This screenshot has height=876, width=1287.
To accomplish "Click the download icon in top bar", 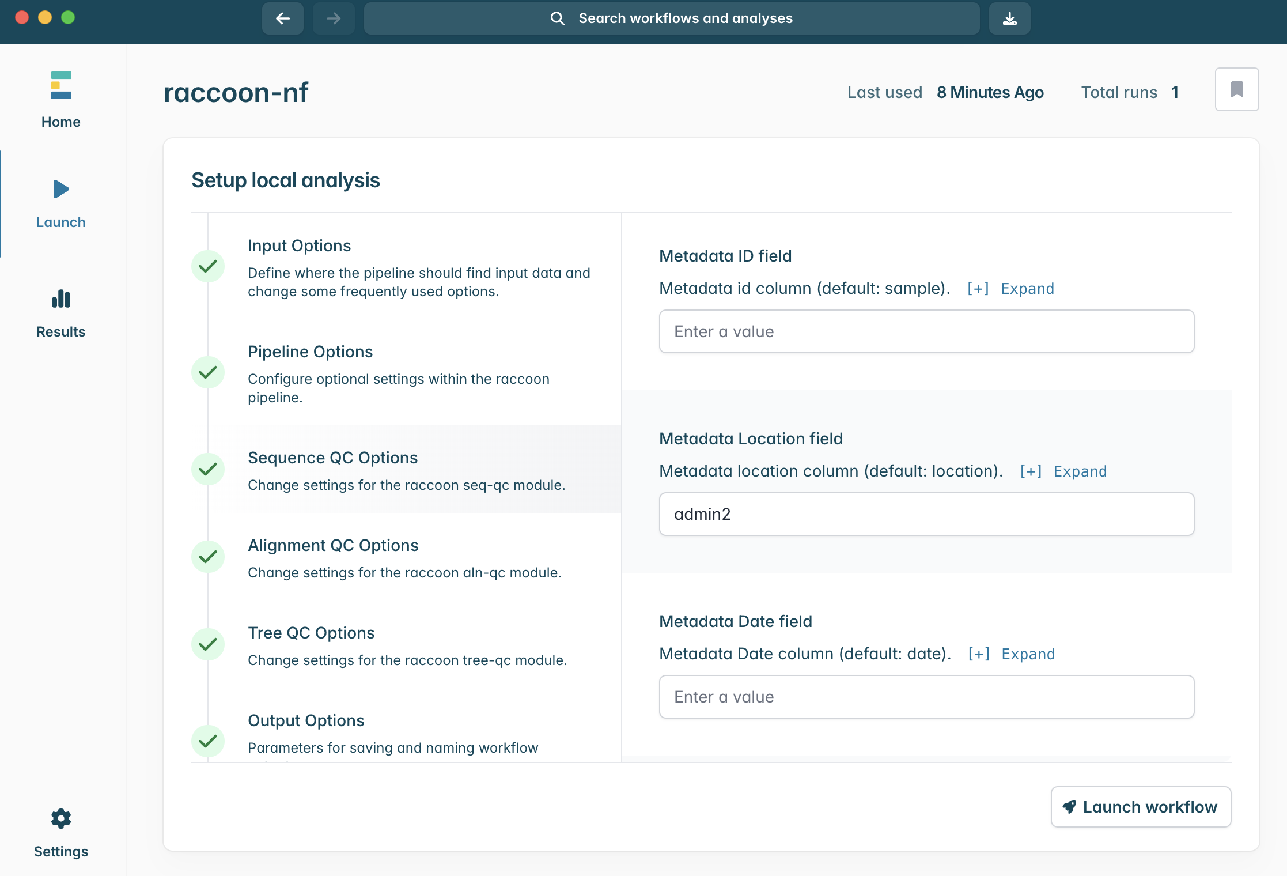I will (1009, 18).
